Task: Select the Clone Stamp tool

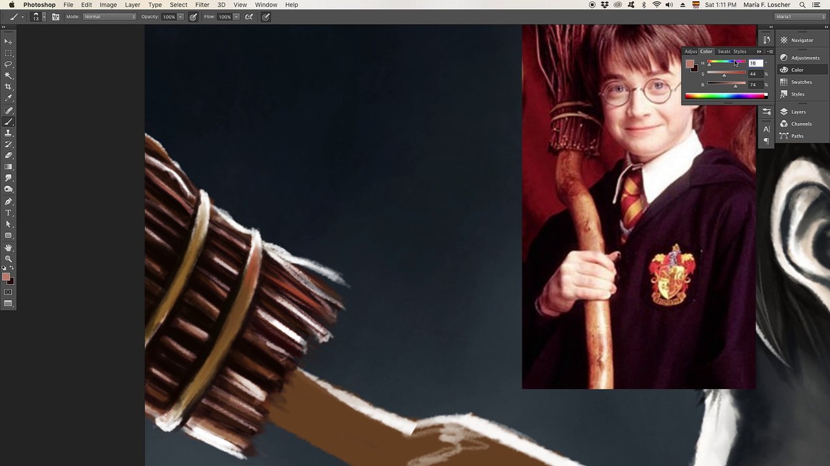Action: [x=8, y=133]
